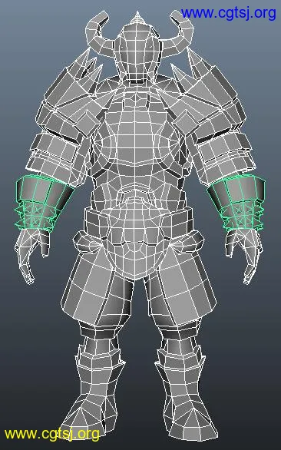Select the curved horn on the helmet's right
The height and width of the screenshot is (450, 281).
point(180,31)
